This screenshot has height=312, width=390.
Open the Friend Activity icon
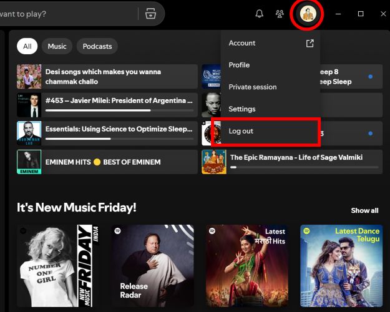(280, 14)
